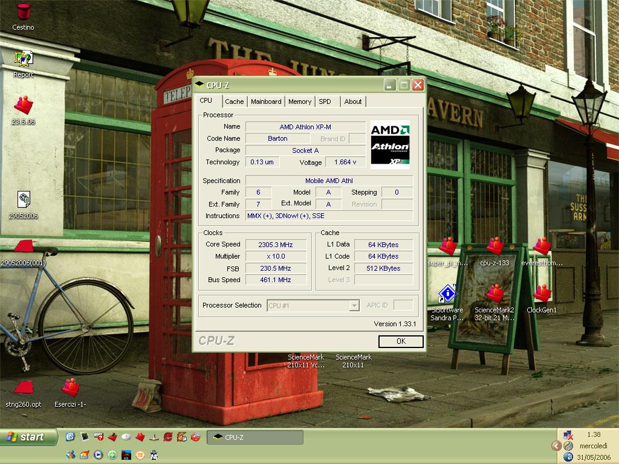Open the Processor Selection dropdown
The image size is (619, 464).
coord(313,305)
